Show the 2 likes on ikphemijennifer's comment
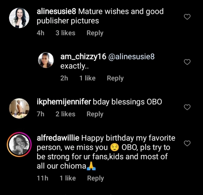The image size is (203, 195). (65, 114)
